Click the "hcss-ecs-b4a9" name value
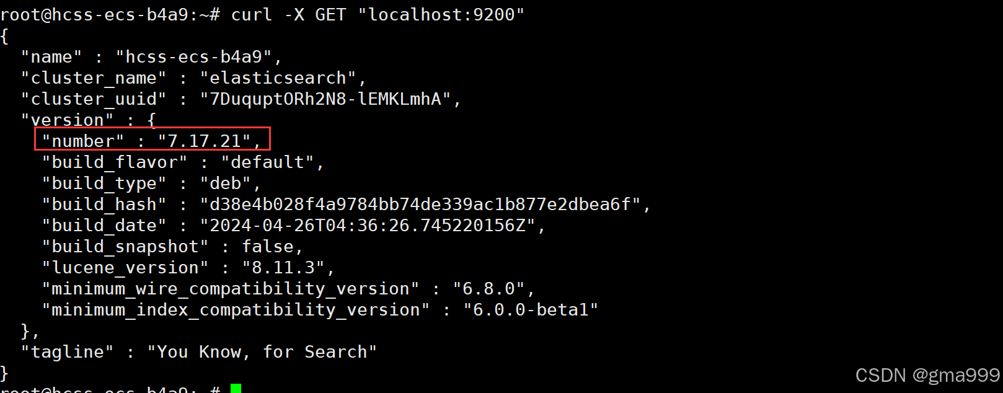The width and height of the screenshot is (1003, 393). pyautogui.click(x=193, y=57)
